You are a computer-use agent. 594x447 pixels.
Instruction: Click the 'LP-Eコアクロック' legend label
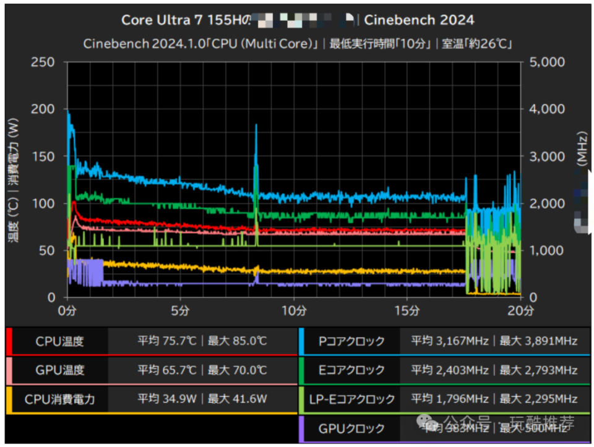pos(352,399)
